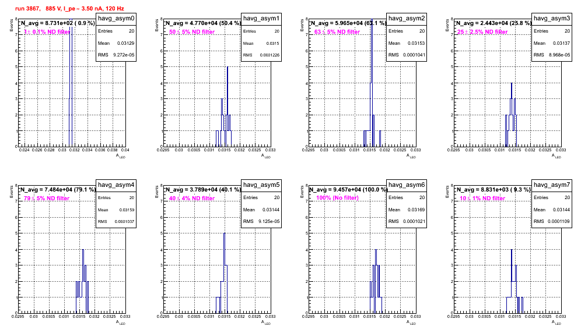
Task: Click the N_avg = 5.965e+04 label
Action: pyautogui.click(x=348, y=23)
